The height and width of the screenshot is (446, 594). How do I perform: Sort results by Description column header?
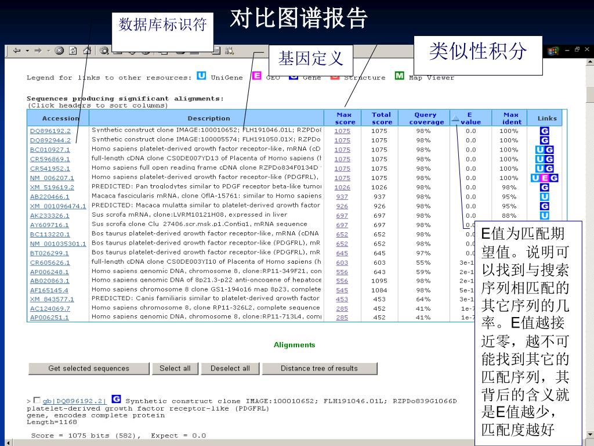[209, 118]
